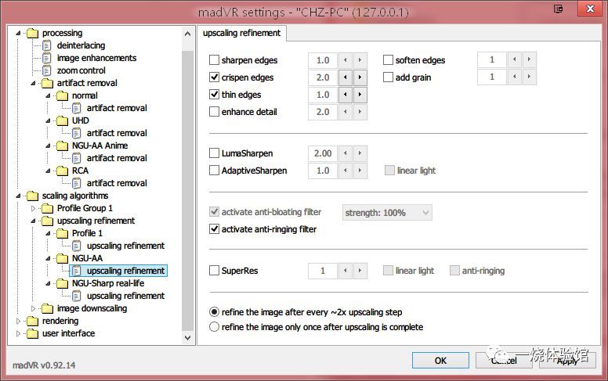This screenshot has width=608, height=381.
Task: Expand the rendering node
Action: tap(18, 321)
